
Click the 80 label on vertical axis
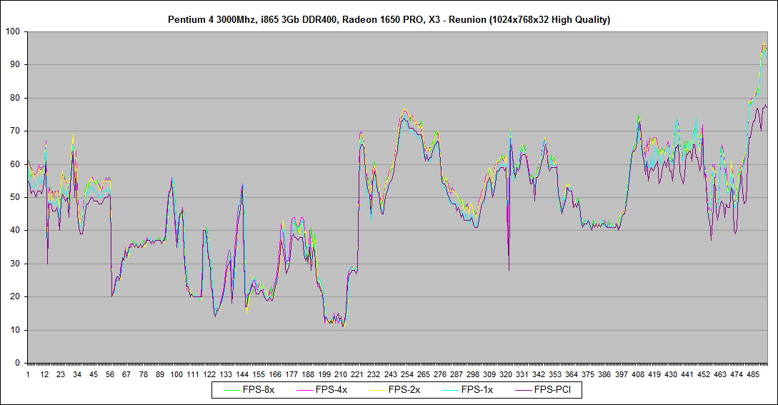(x=15, y=98)
